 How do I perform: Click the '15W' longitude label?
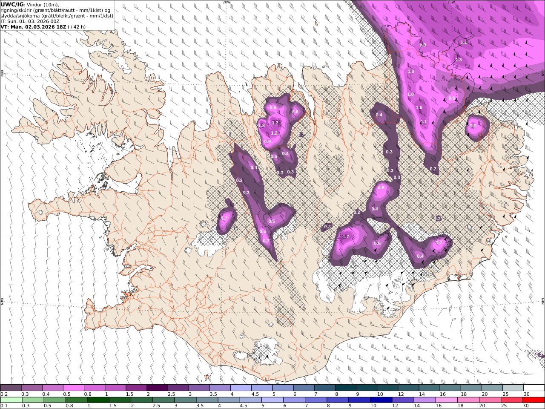point(451,2)
